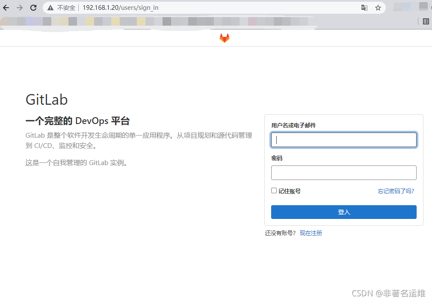Open the not-secure warning icon in the address bar
This screenshot has height=301, width=432.
click(x=50, y=8)
